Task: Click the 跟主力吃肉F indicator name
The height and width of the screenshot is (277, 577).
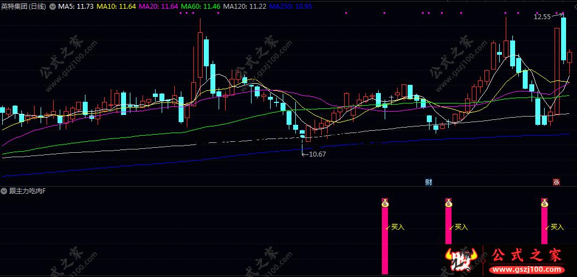Action: click(x=27, y=191)
